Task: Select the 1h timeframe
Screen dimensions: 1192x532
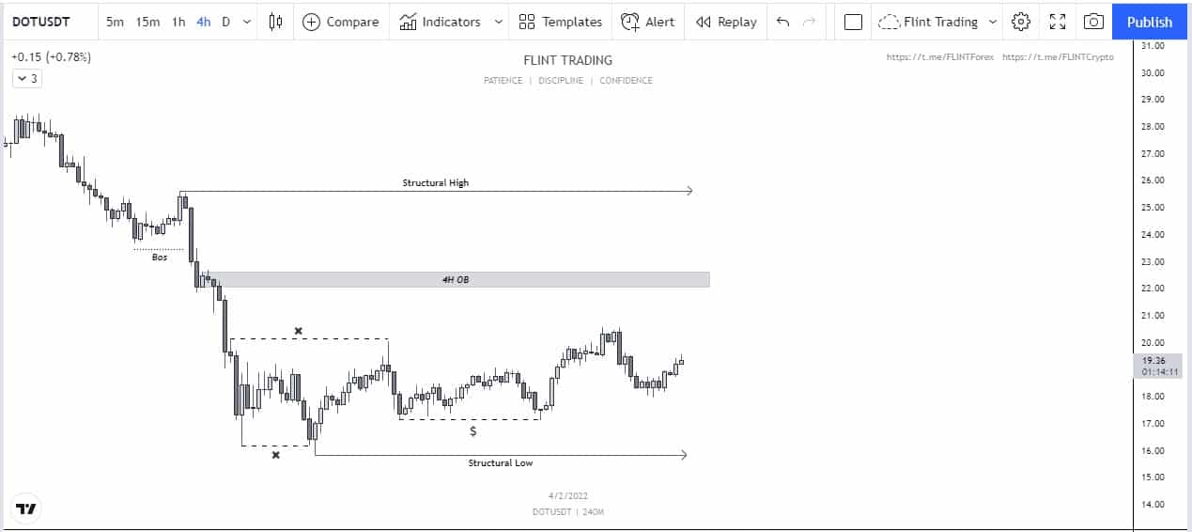Action: (x=178, y=22)
